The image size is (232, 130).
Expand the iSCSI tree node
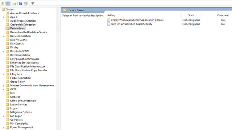click(3, 90)
